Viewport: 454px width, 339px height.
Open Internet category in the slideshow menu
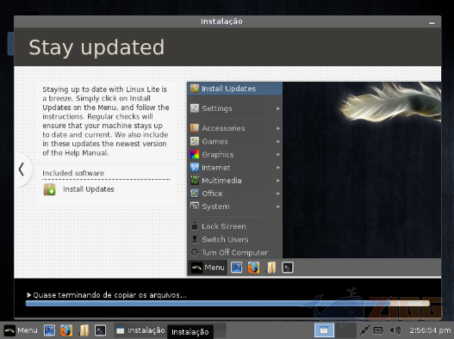(x=235, y=168)
